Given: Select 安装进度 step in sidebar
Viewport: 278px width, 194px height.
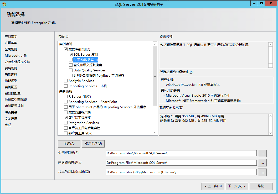Looking at the screenshot, I should tap(11, 119).
